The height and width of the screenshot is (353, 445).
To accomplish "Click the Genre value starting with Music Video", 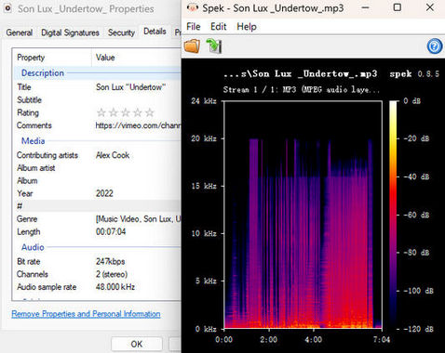I will click(139, 219).
